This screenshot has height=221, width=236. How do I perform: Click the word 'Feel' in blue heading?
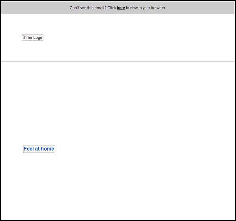[x=28, y=149]
